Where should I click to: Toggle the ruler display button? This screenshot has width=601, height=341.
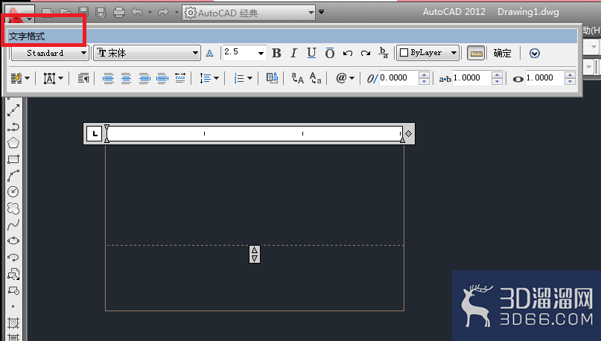click(x=476, y=54)
